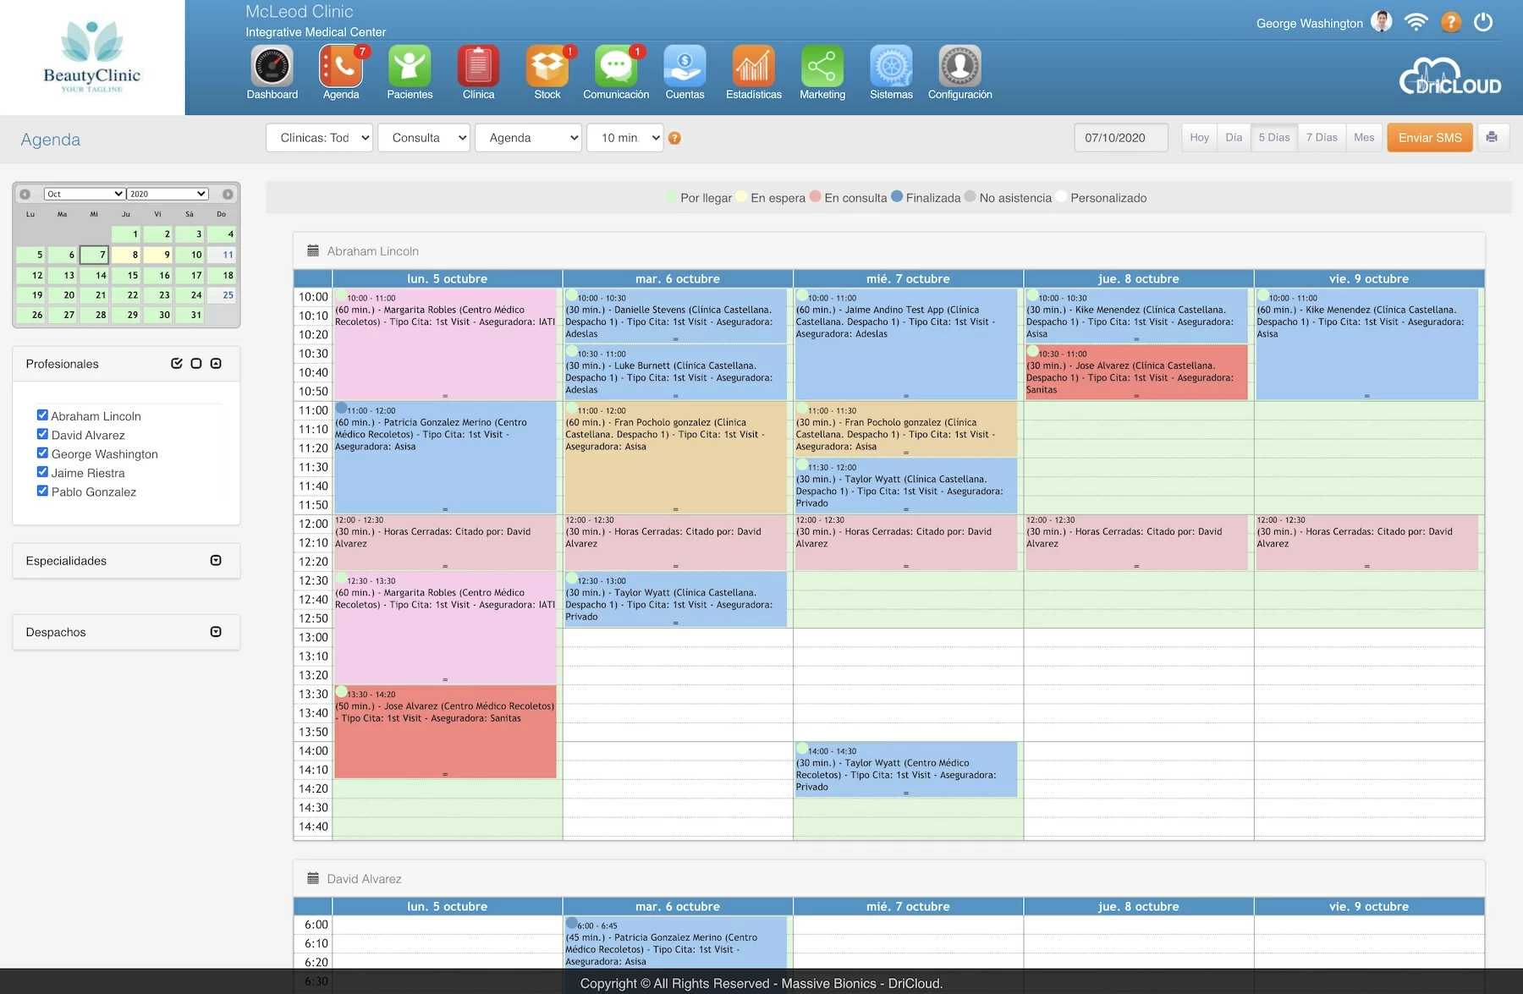Toggle the Pablo Gonzalez checkbox
Viewport: 1523px width, 994px height.
42,490
